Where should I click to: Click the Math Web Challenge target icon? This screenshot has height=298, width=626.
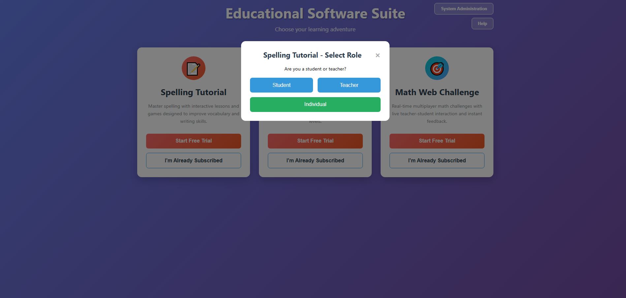click(x=437, y=68)
